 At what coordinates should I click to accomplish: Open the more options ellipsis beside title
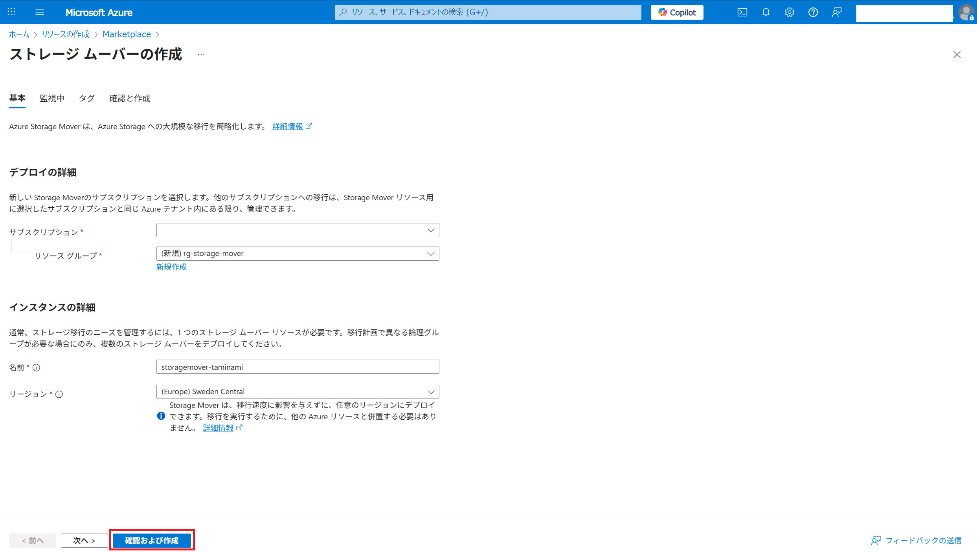tap(201, 55)
